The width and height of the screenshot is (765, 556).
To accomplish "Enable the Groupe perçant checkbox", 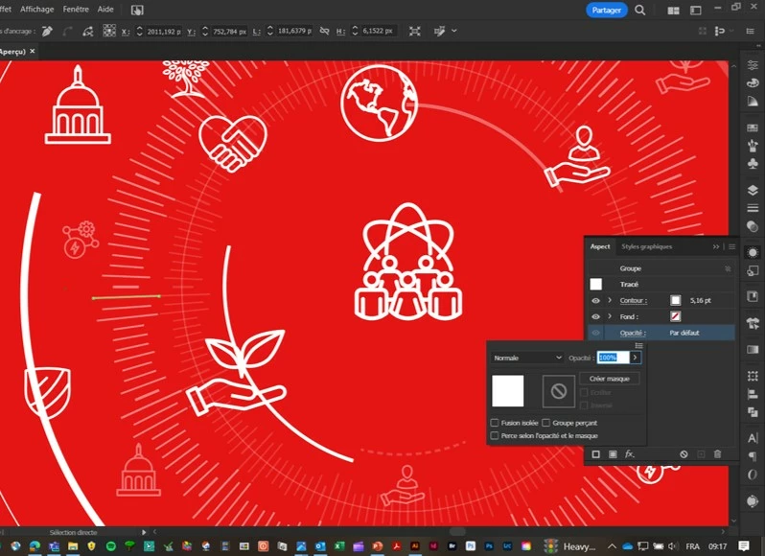I will 545,423.
